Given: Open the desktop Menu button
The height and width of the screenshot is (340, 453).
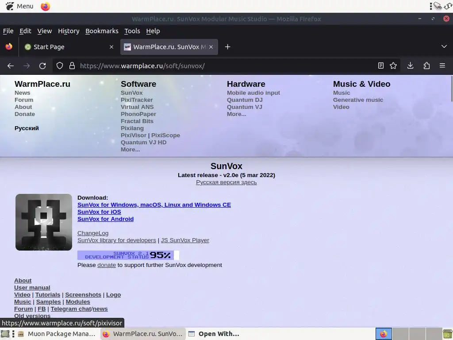Looking at the screenshot, I should (19, 6).
